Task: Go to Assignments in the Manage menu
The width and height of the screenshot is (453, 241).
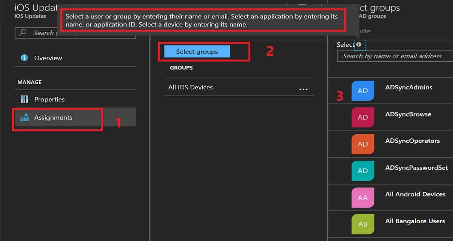Action: [75, 118]
